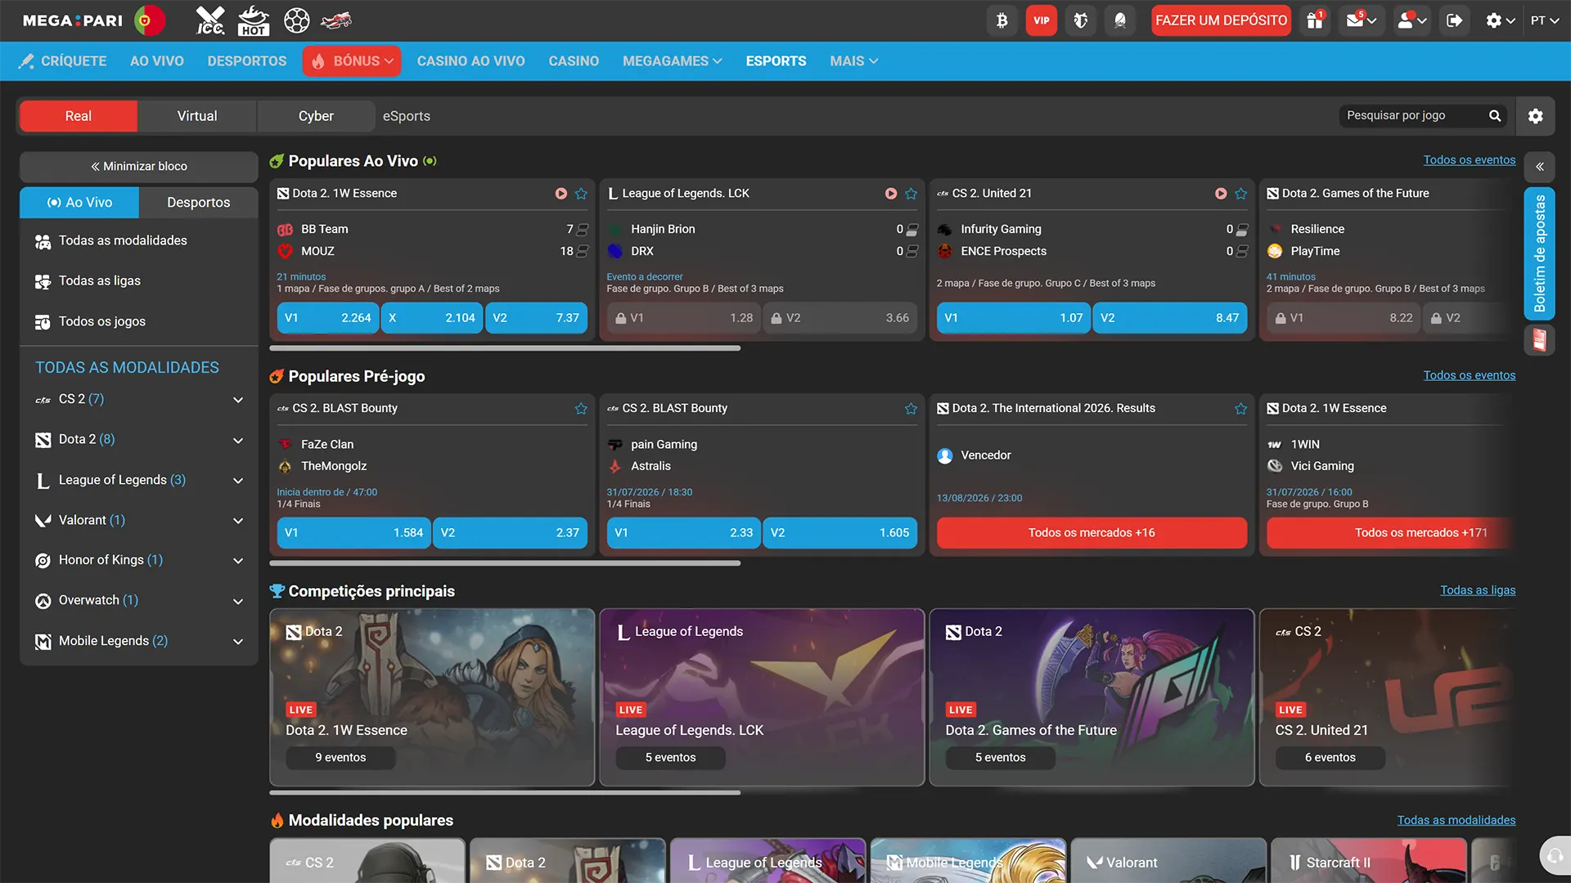The height and width of the screenshot is (883, 1571).
Task: Open the messages envelope icon
Action: [x=1361, y=20]
